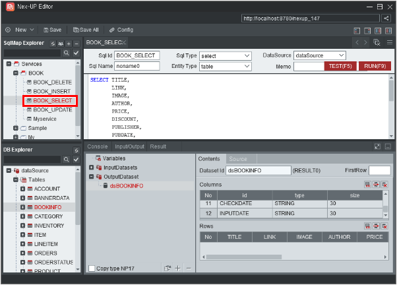Add a row in Rows section
397x285 pixels.
click(367, 226)
